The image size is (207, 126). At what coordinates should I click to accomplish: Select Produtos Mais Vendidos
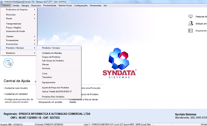pyautogui.click(x=59, y=97)
